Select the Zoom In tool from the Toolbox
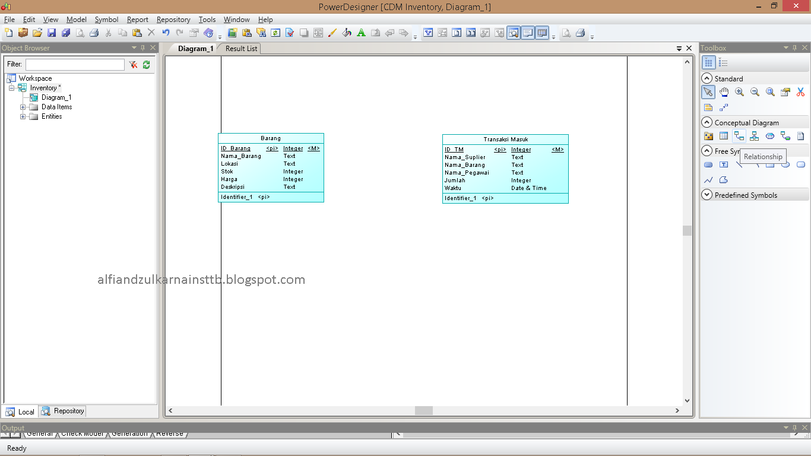 (739, 92)
